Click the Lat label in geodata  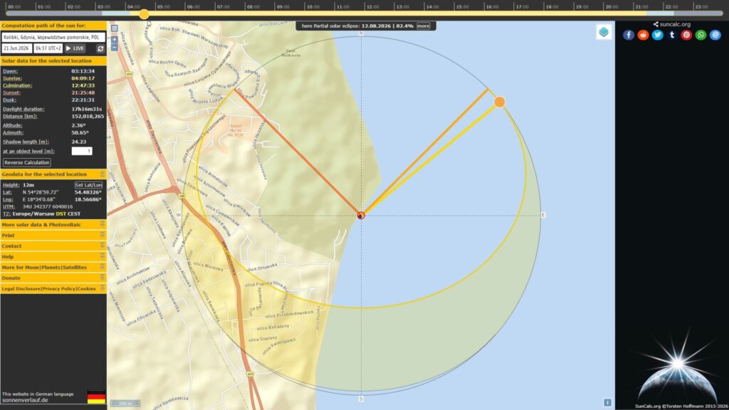click(7, 192)
